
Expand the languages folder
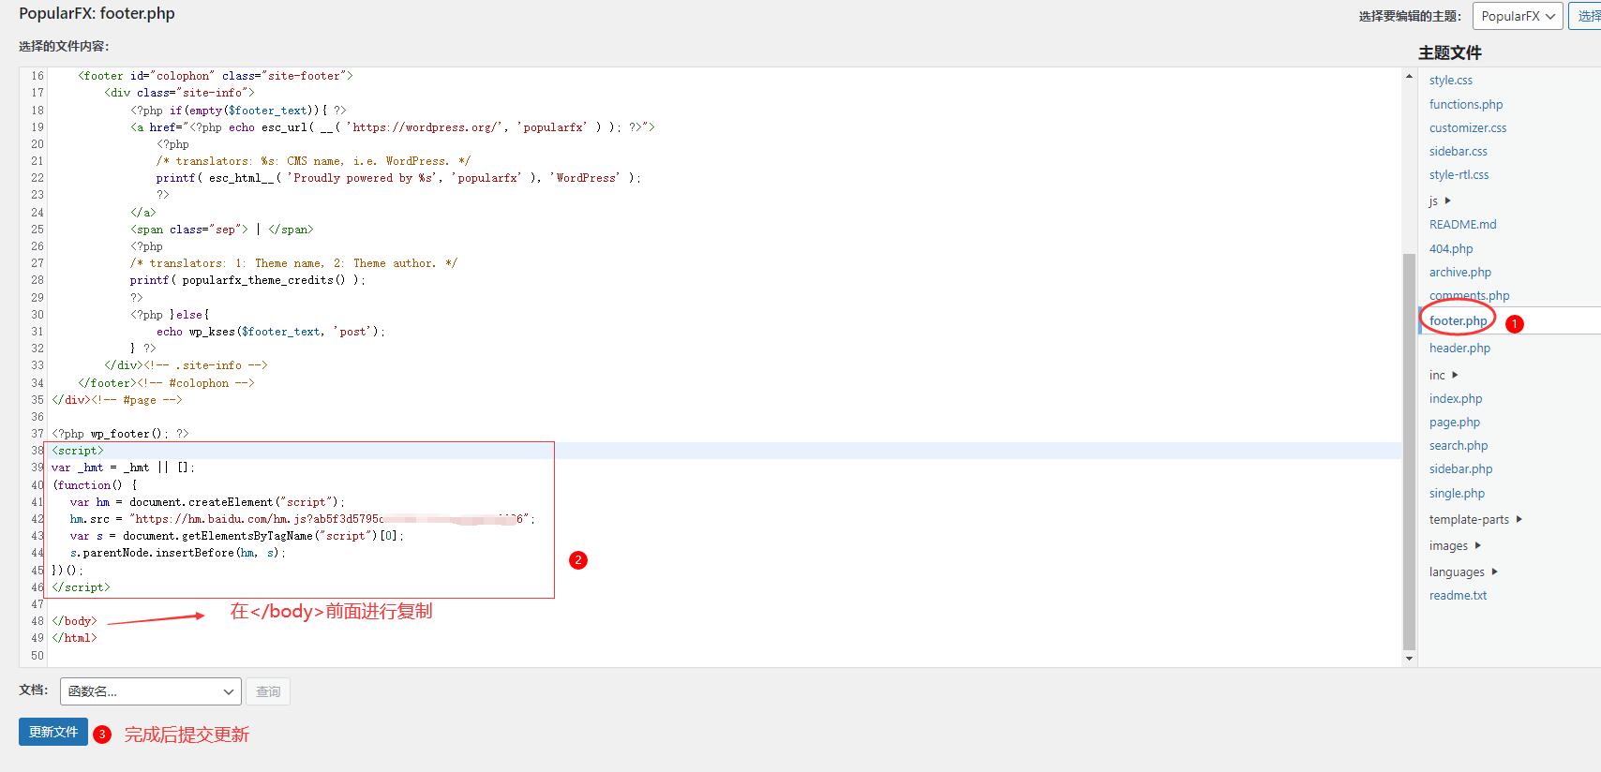pos(1463,572)
